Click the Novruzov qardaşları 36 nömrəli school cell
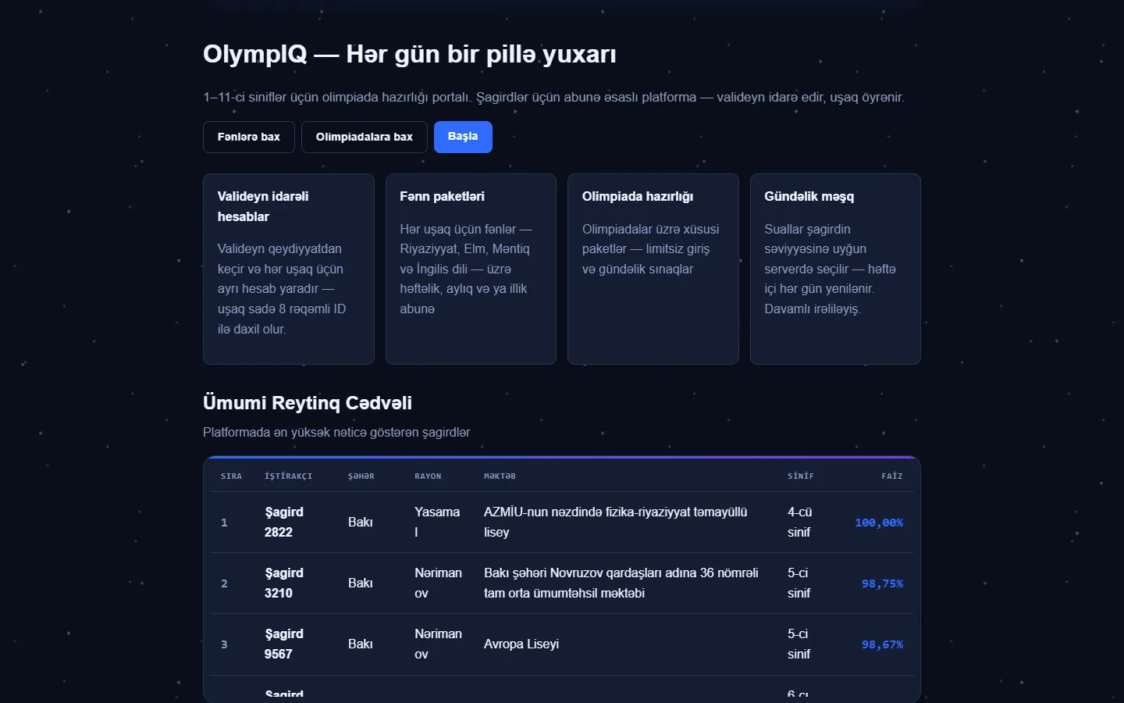Screen dimensions: 1124x703 click(x=621, y=583)
